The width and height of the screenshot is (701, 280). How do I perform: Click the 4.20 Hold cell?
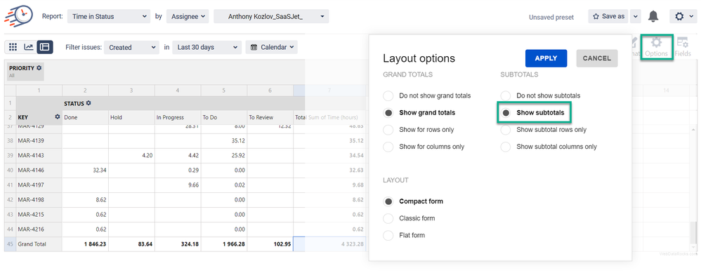(131, 155)
